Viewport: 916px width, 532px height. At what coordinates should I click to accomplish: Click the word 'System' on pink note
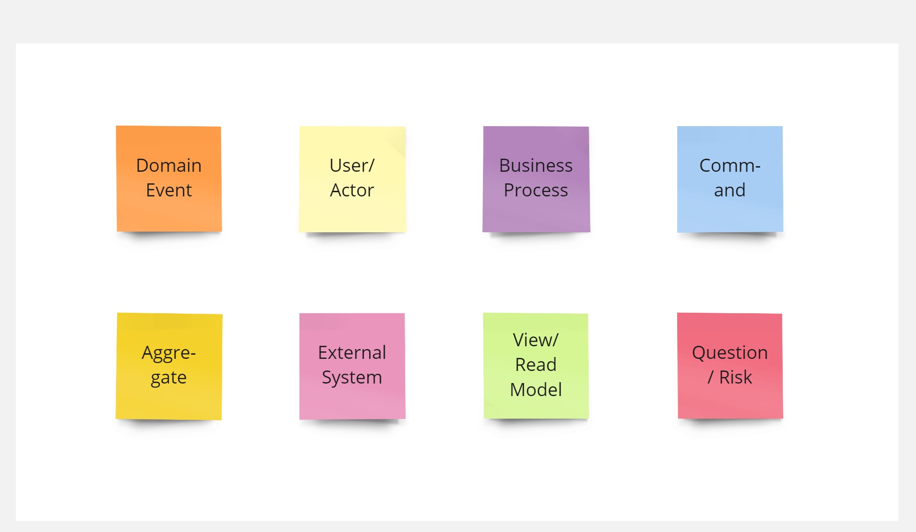[352, 377]
